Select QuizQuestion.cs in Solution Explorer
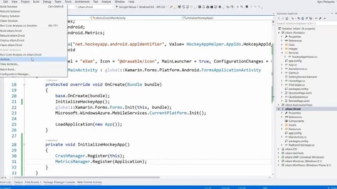The image size is (337, 189). point(298,97)
